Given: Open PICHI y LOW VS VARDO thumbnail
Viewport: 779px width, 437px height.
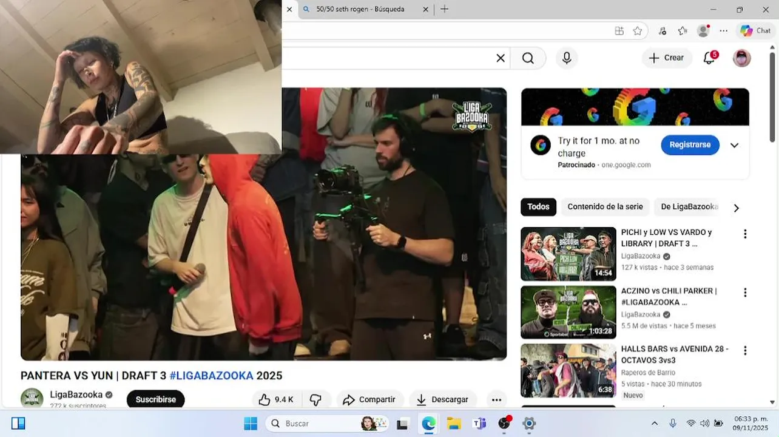Looking at the screenshot, I should point(568,254).
